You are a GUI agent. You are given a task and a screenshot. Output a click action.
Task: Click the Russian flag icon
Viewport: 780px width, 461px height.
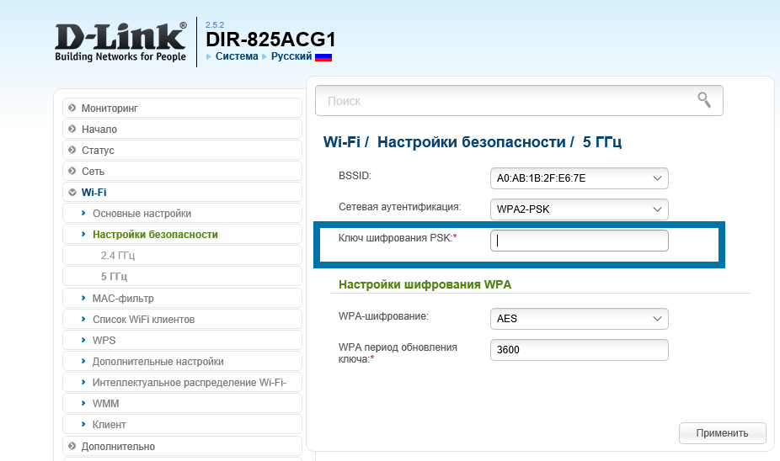[323, 56]
